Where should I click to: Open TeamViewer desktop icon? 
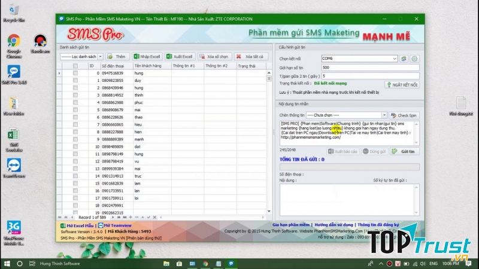(x=14, y=169)
